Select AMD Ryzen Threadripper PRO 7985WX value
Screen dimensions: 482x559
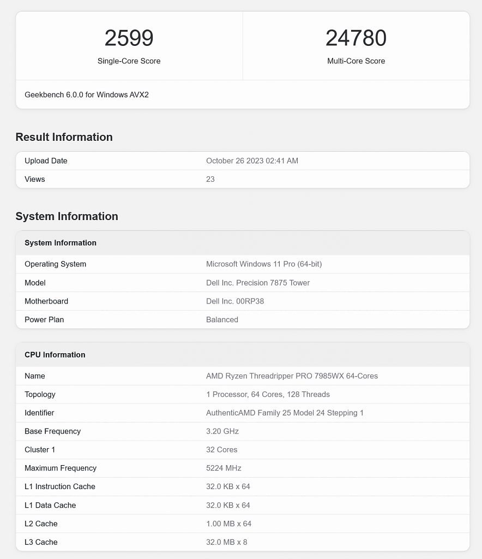292,376
